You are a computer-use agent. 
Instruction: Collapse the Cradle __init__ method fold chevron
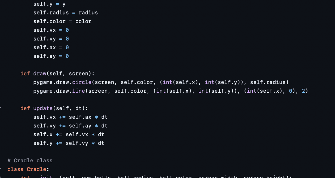click(x=1, y=177)
